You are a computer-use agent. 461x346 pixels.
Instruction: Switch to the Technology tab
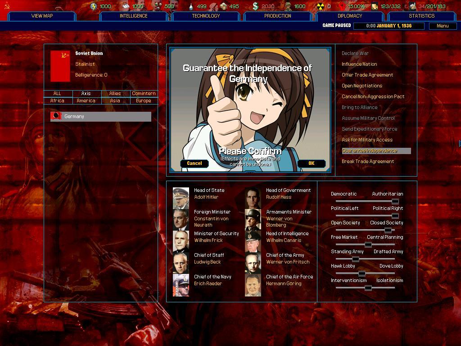click(x=206, y=16)
